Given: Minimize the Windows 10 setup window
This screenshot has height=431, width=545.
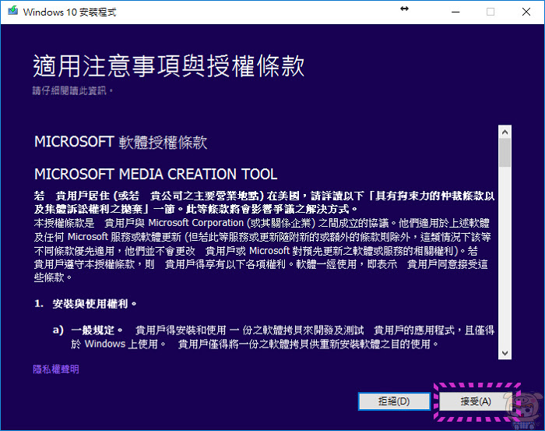Looking at the screenshot, I should click(x=455, y=12).
